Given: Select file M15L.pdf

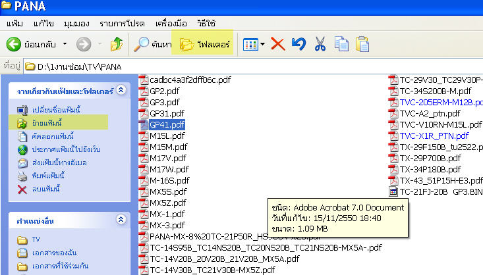Looking at the screenshot, I should click(167, 136).
